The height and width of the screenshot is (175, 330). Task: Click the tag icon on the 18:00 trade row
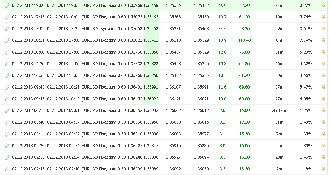(x=7, y=6)
